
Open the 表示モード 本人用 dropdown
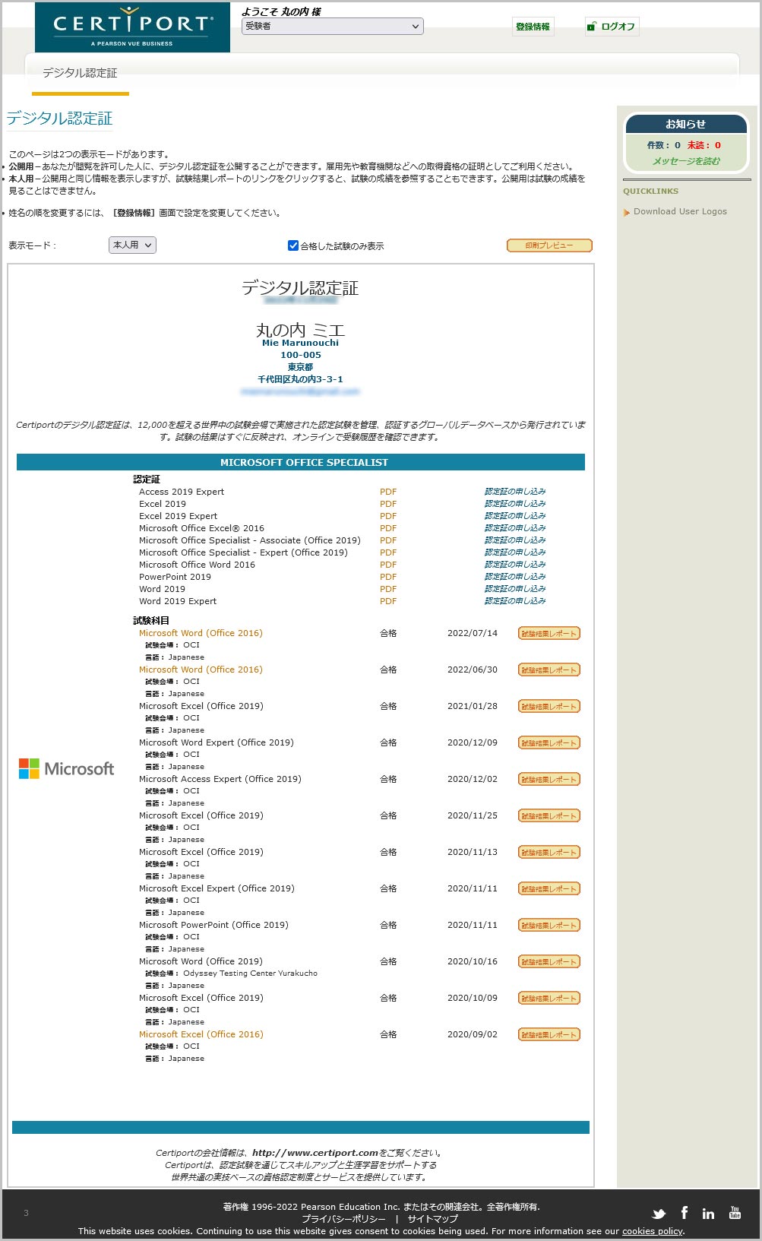pyautogui.click(x=132, y=245)
